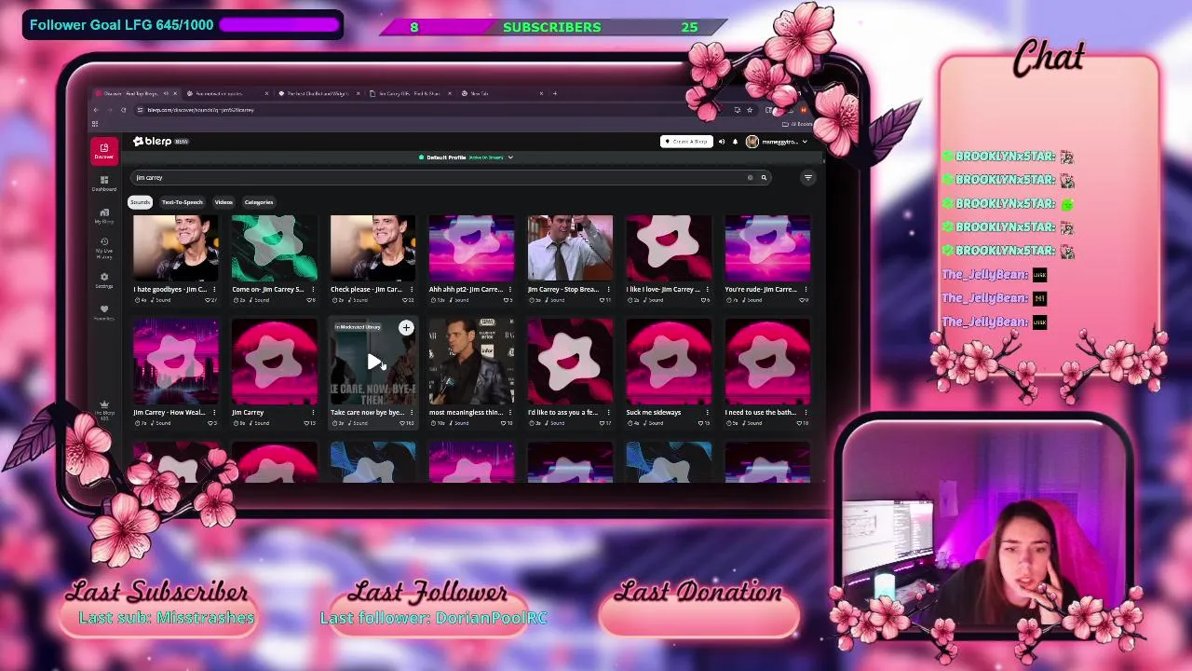Image resolution: width=1192 pixels, height=671 pixels.
Task: Expand the Default Profile dropdown
Action: point(510,157)
